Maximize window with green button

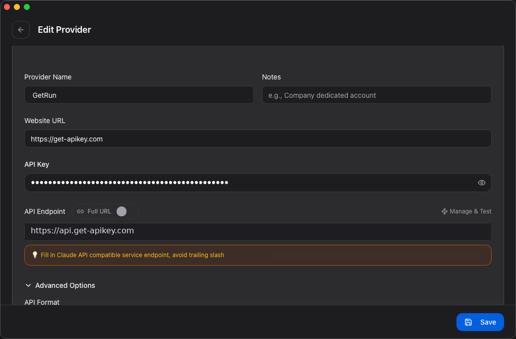(27, 7)
